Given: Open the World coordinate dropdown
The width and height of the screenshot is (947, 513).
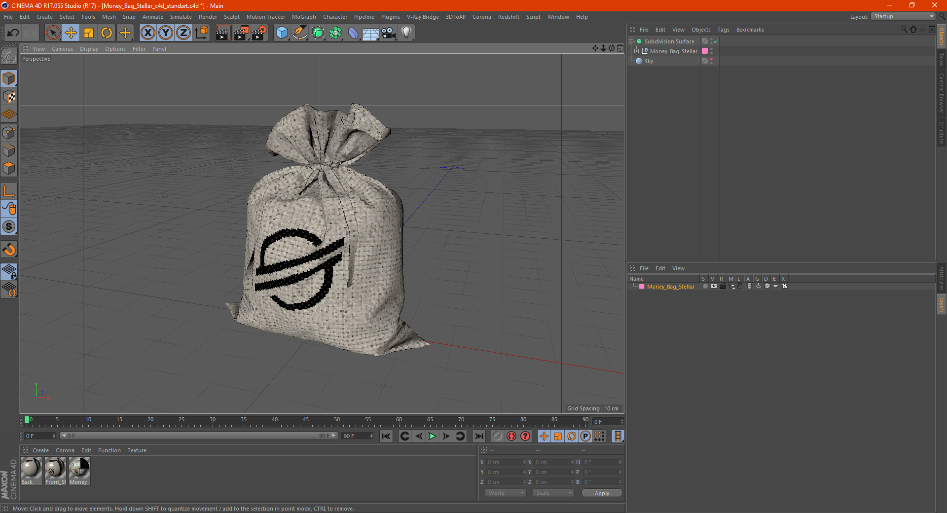Looking at the screenshot, I should (506, 493).
